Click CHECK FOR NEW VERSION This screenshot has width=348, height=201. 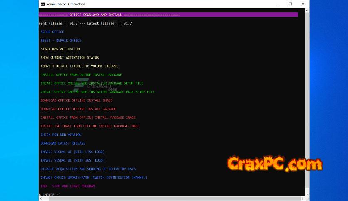(61, 135)
